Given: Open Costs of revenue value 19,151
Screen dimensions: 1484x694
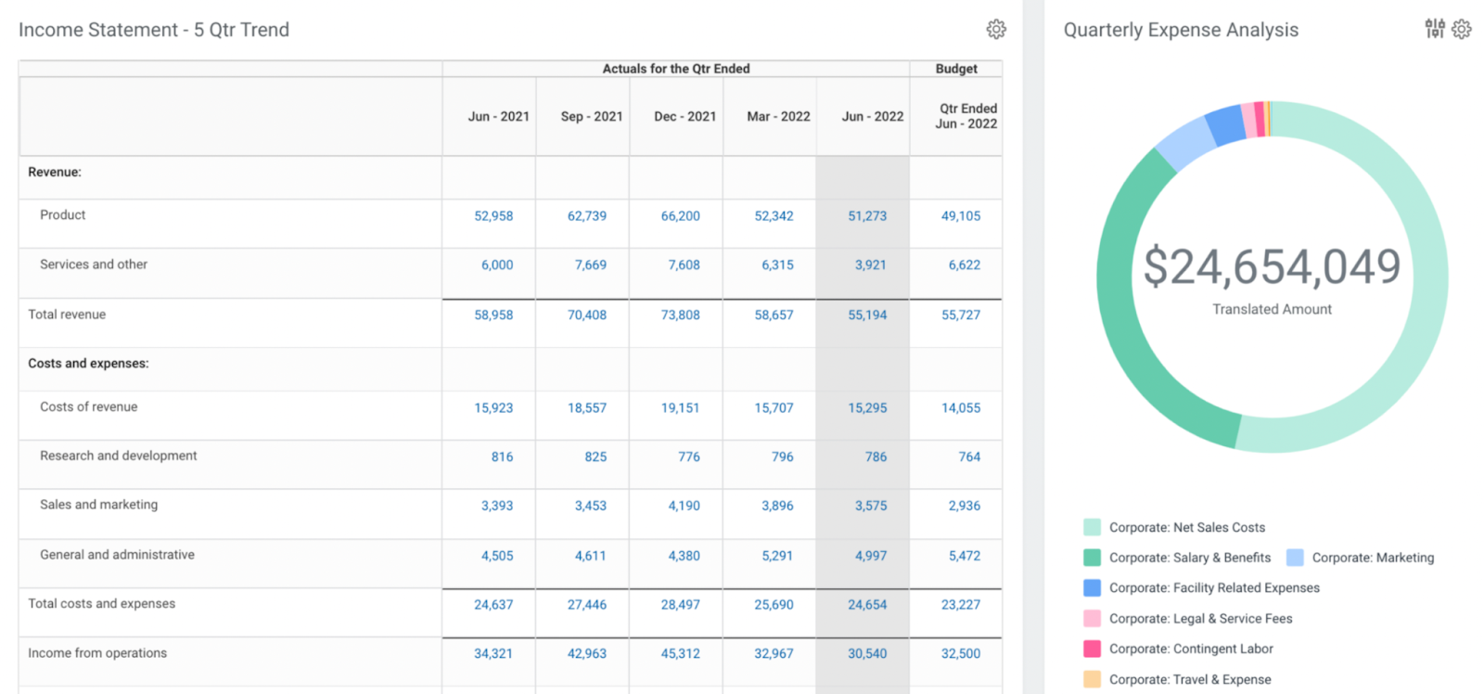Looking at the screenshot, I should tap(681, 408).
